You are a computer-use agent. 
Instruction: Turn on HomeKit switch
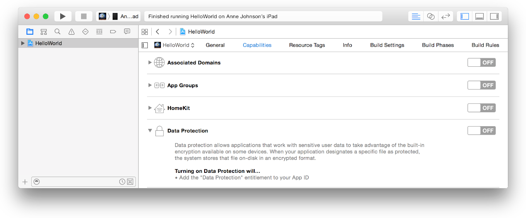(481, 108)
